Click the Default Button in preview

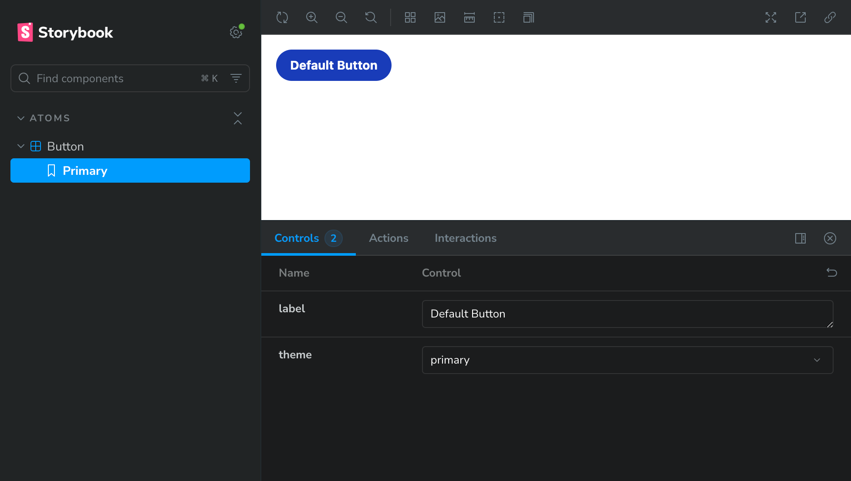tap(334, 65)
